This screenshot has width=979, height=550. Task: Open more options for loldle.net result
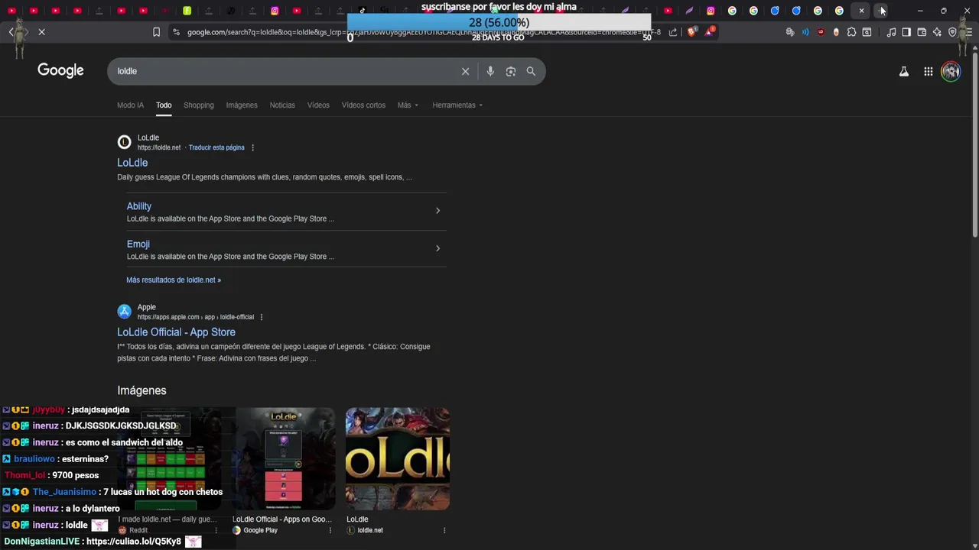[x=252, y=147]
